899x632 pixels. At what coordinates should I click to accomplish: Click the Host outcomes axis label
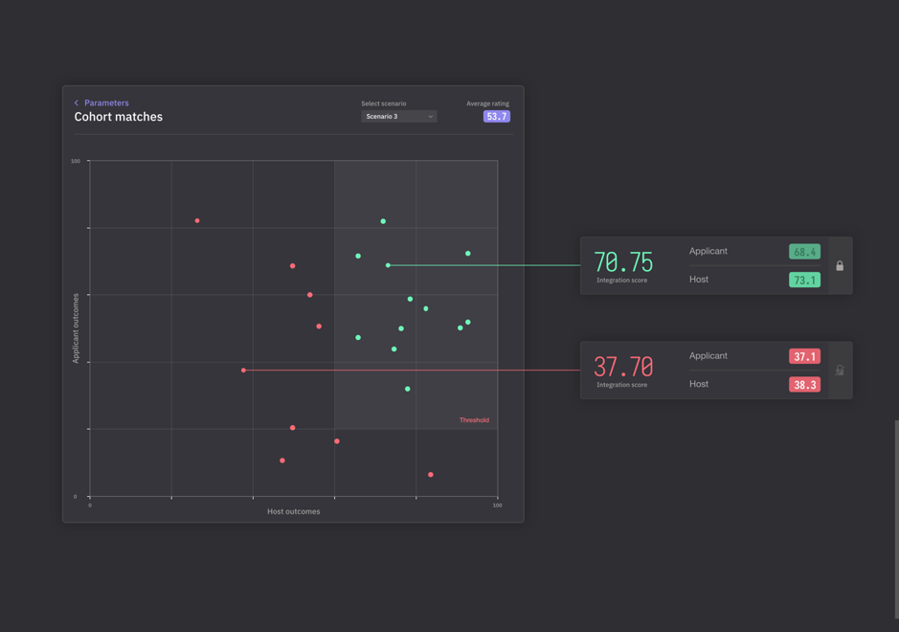294,511
